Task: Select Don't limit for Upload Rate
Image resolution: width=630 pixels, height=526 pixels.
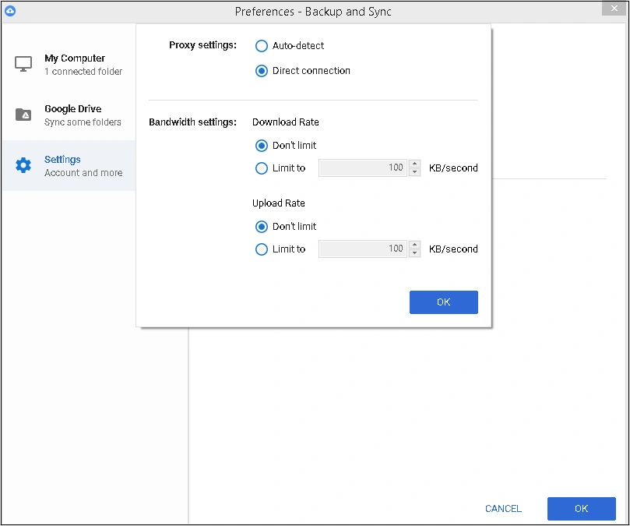Action: coord(261,226)
